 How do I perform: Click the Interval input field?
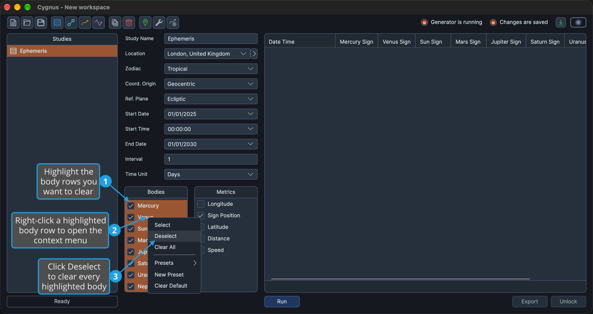coord(211,159)
